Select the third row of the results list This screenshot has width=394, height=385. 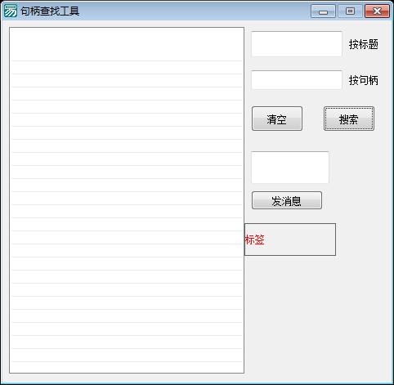127,80
